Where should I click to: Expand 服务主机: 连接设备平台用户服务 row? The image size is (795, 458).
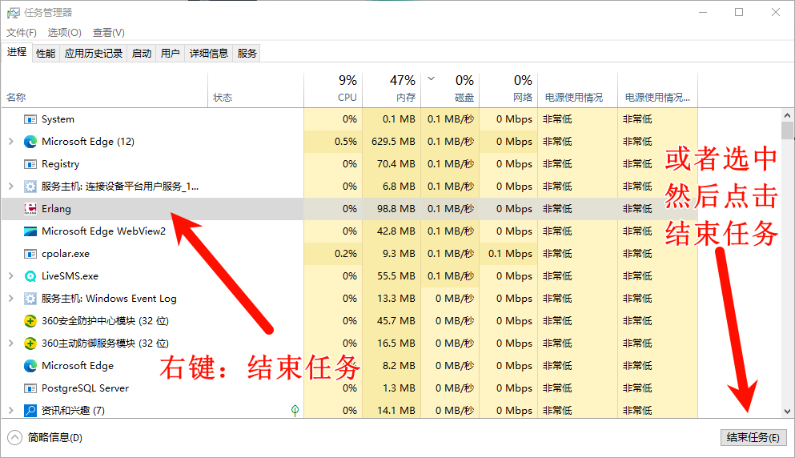[10, 186]
